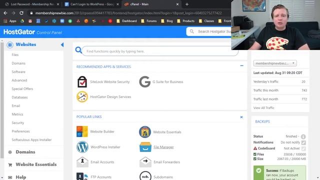Click the backup Status info icon
This screenshot has width=320, height=180.
pos(303,136)
